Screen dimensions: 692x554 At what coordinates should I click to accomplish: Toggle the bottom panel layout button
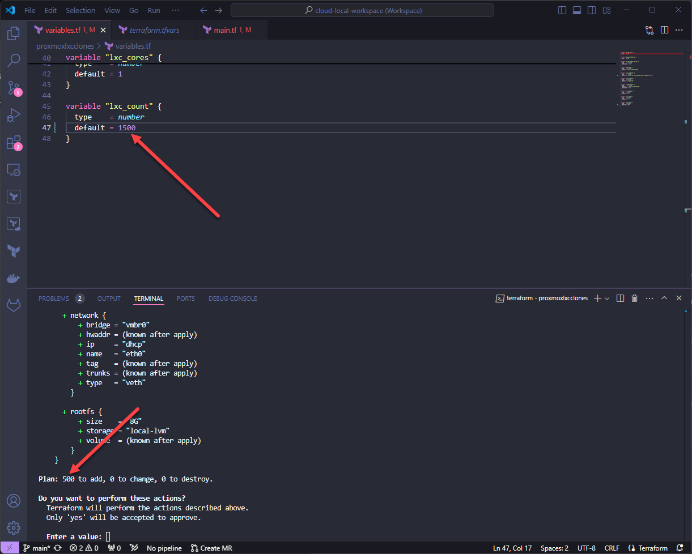point(577,10)
